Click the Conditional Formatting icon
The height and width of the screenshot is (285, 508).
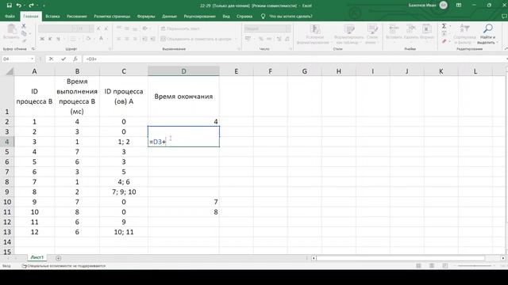tap(315, 30)
